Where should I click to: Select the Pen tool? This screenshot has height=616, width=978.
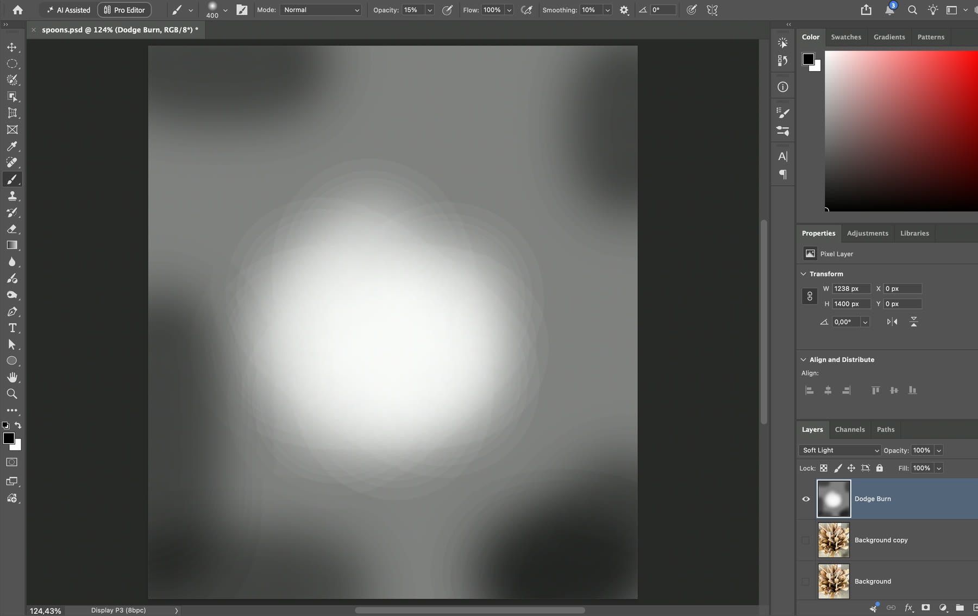tap(12, 311)
